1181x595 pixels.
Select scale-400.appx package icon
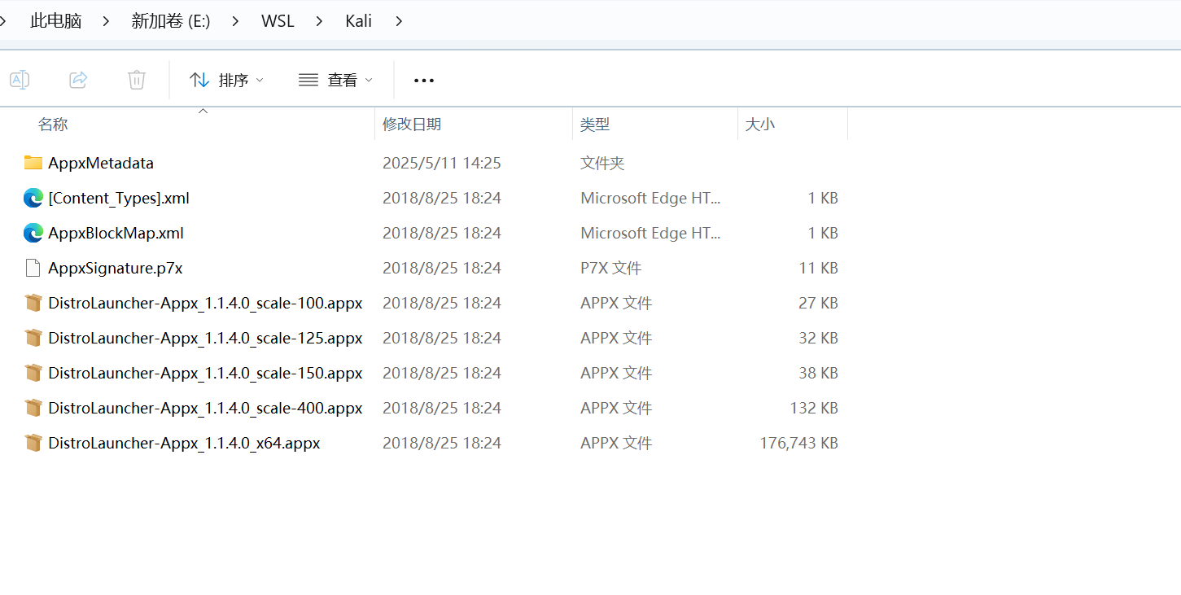click(x=33, y=408)
